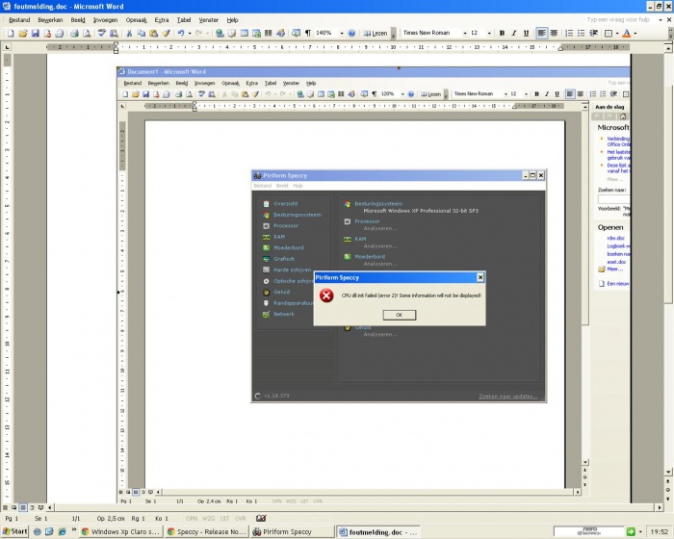Apply the font color A button
Viewport: 674px width, 539px height.
point(627,33)
